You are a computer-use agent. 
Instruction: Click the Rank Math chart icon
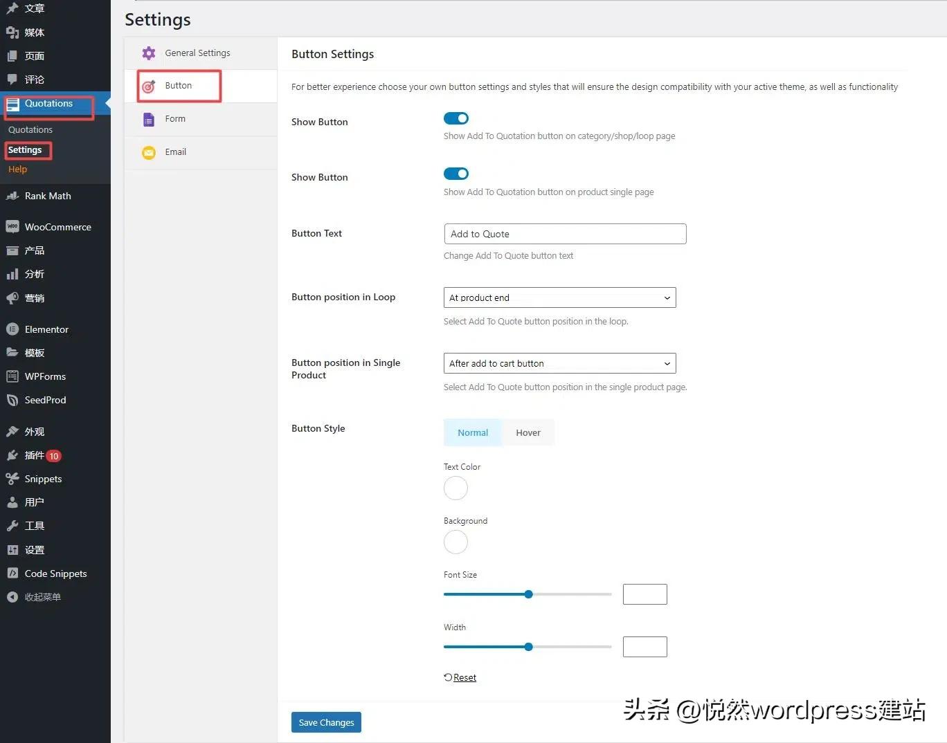click(12, 196)
